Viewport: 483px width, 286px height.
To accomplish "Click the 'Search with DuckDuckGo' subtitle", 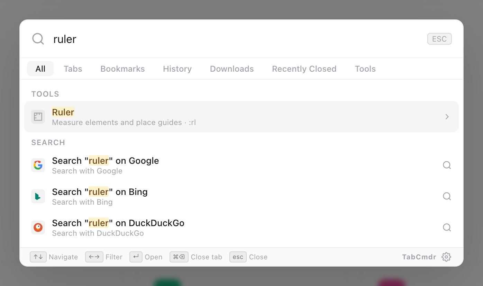I will point(98,233).
